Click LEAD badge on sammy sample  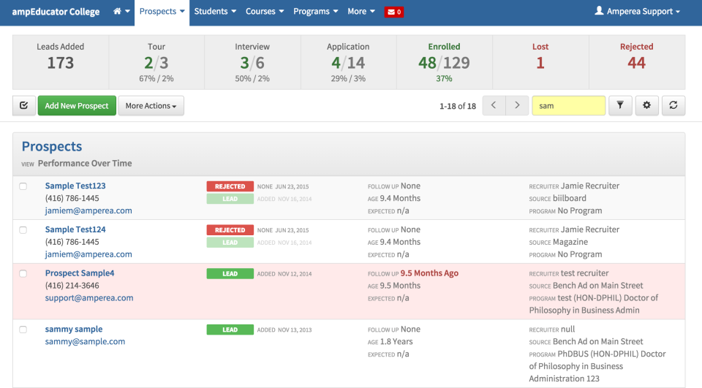pyautogui.click(x=230, y=330)
